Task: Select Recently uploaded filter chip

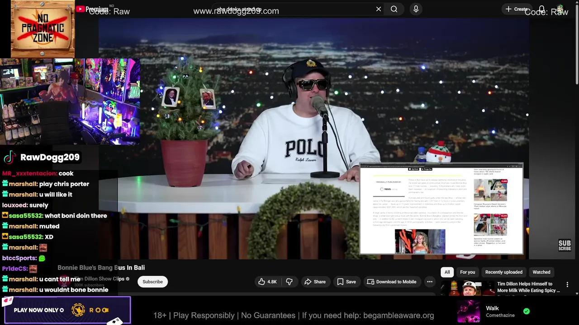Action: pos(503,272)
